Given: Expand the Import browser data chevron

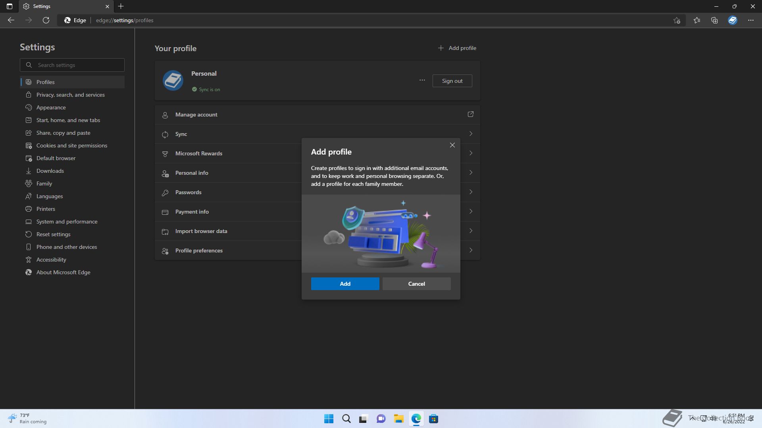Looking at the screenshot, I should [x=471, y=231].
